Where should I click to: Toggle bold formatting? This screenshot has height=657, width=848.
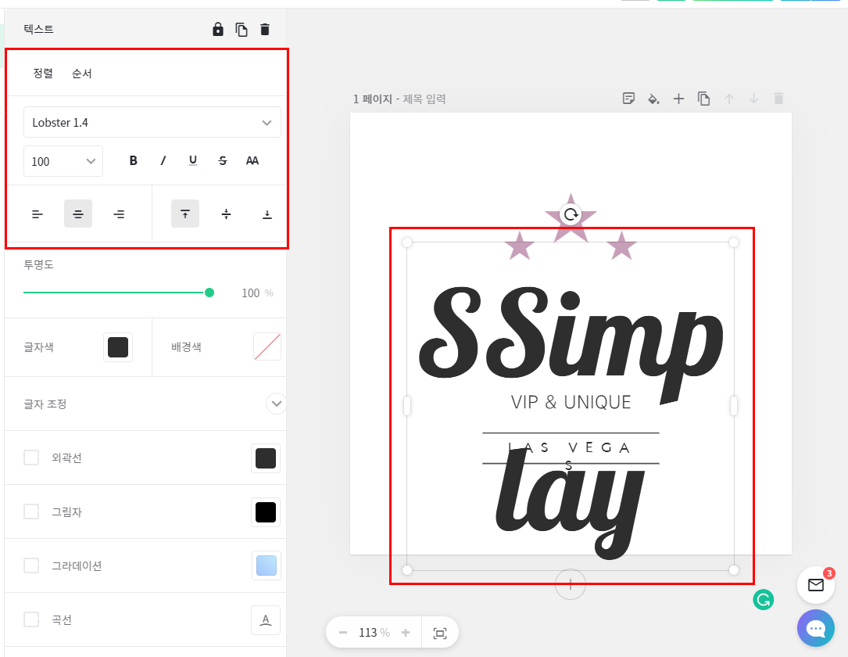(x=133, y=161)
